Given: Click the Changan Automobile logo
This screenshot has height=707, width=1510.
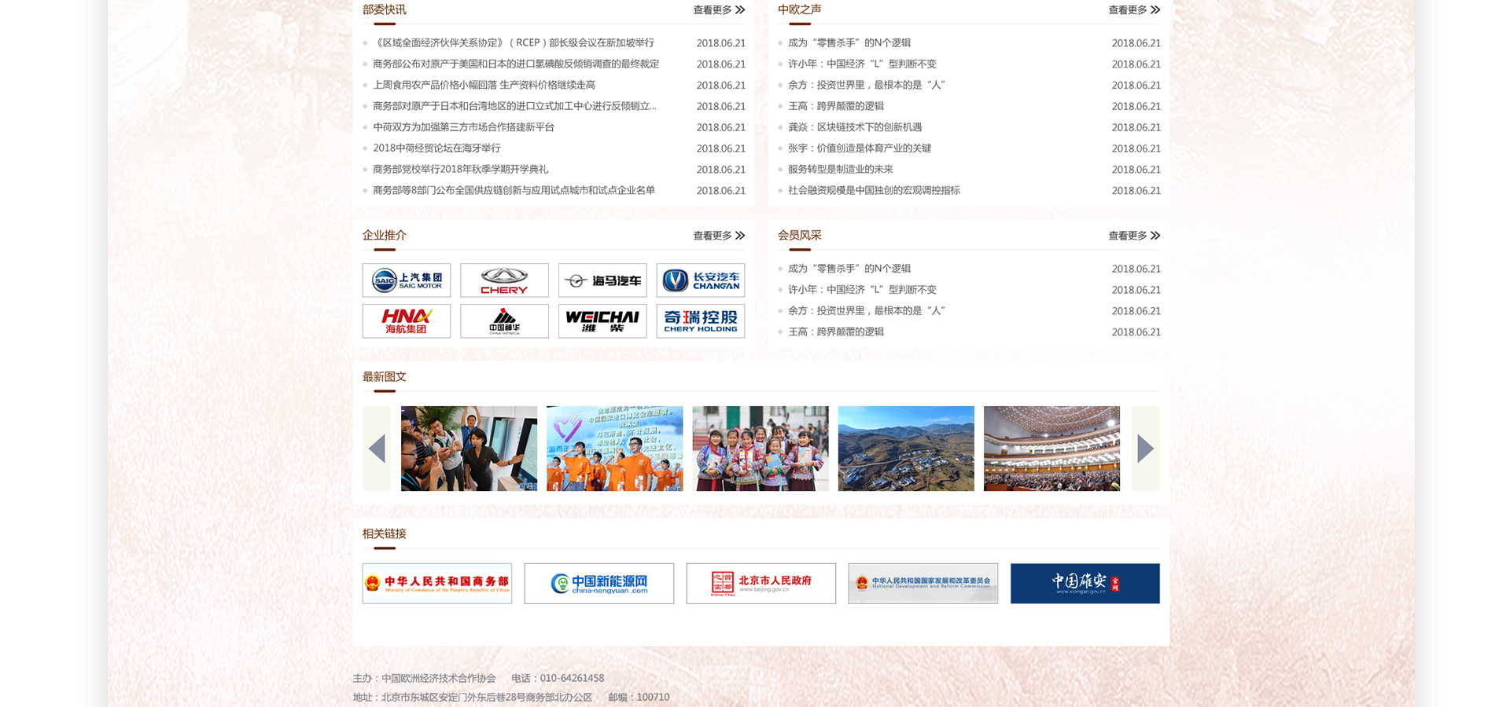Looking at the screenshot, I should pyautogui.click(x=700, y=280).
